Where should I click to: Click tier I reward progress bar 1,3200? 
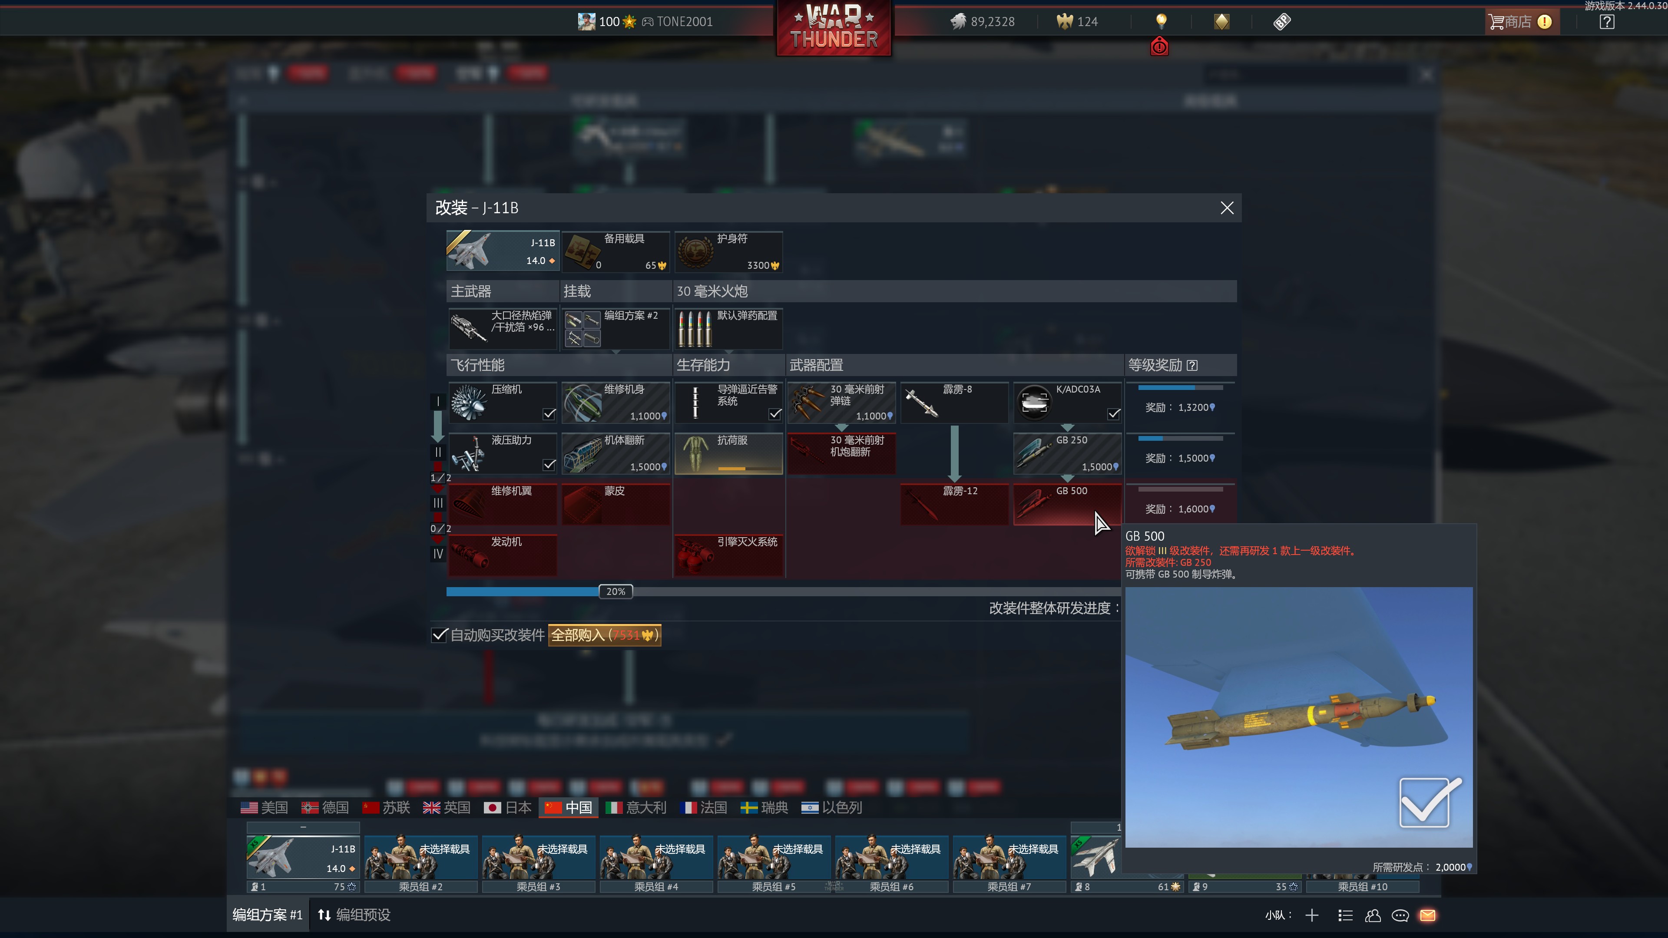point(1180,388)
